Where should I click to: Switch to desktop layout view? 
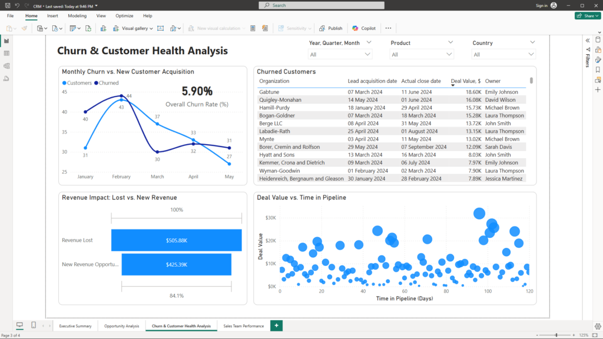(19, 325)
